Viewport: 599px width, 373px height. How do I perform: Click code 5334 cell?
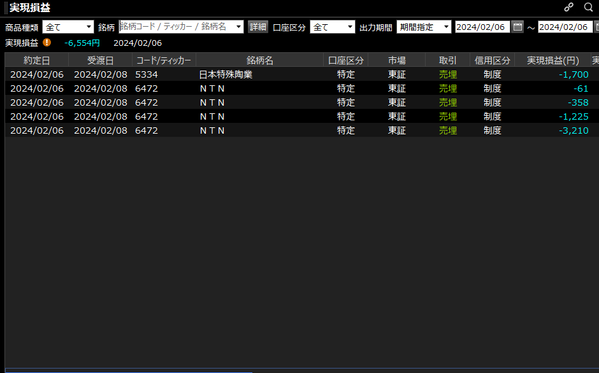tap(147, 74)
